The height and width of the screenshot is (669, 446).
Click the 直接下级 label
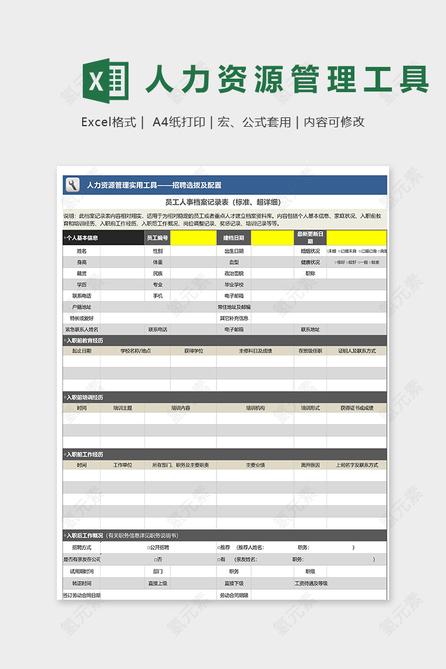(x=234, y=583)
